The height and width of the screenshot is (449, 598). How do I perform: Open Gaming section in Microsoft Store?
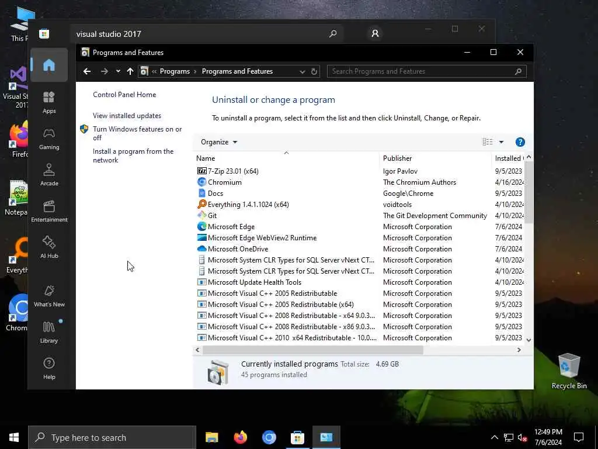click(x=49, y=139)
